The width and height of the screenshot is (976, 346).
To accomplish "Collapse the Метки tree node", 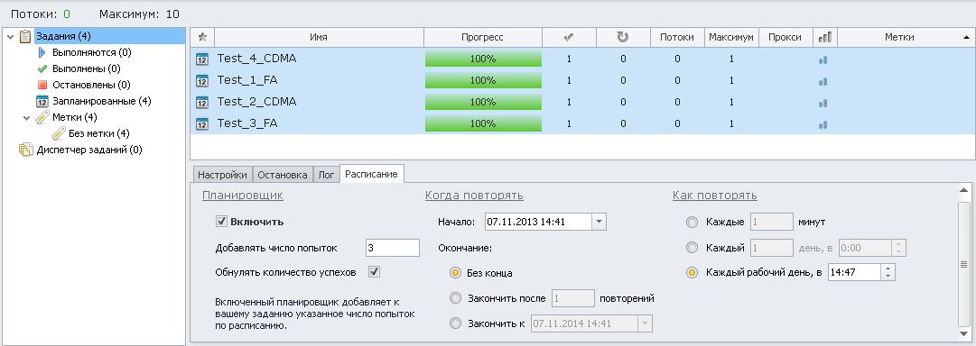I will click(x=27, y=117).
